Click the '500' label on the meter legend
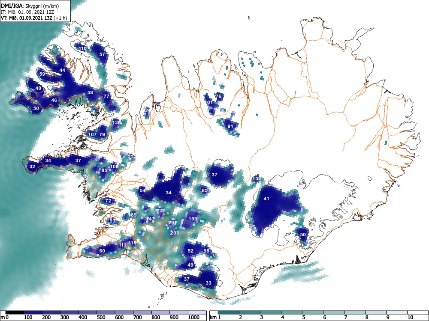The image size is (429, 321). pos(101,317)
